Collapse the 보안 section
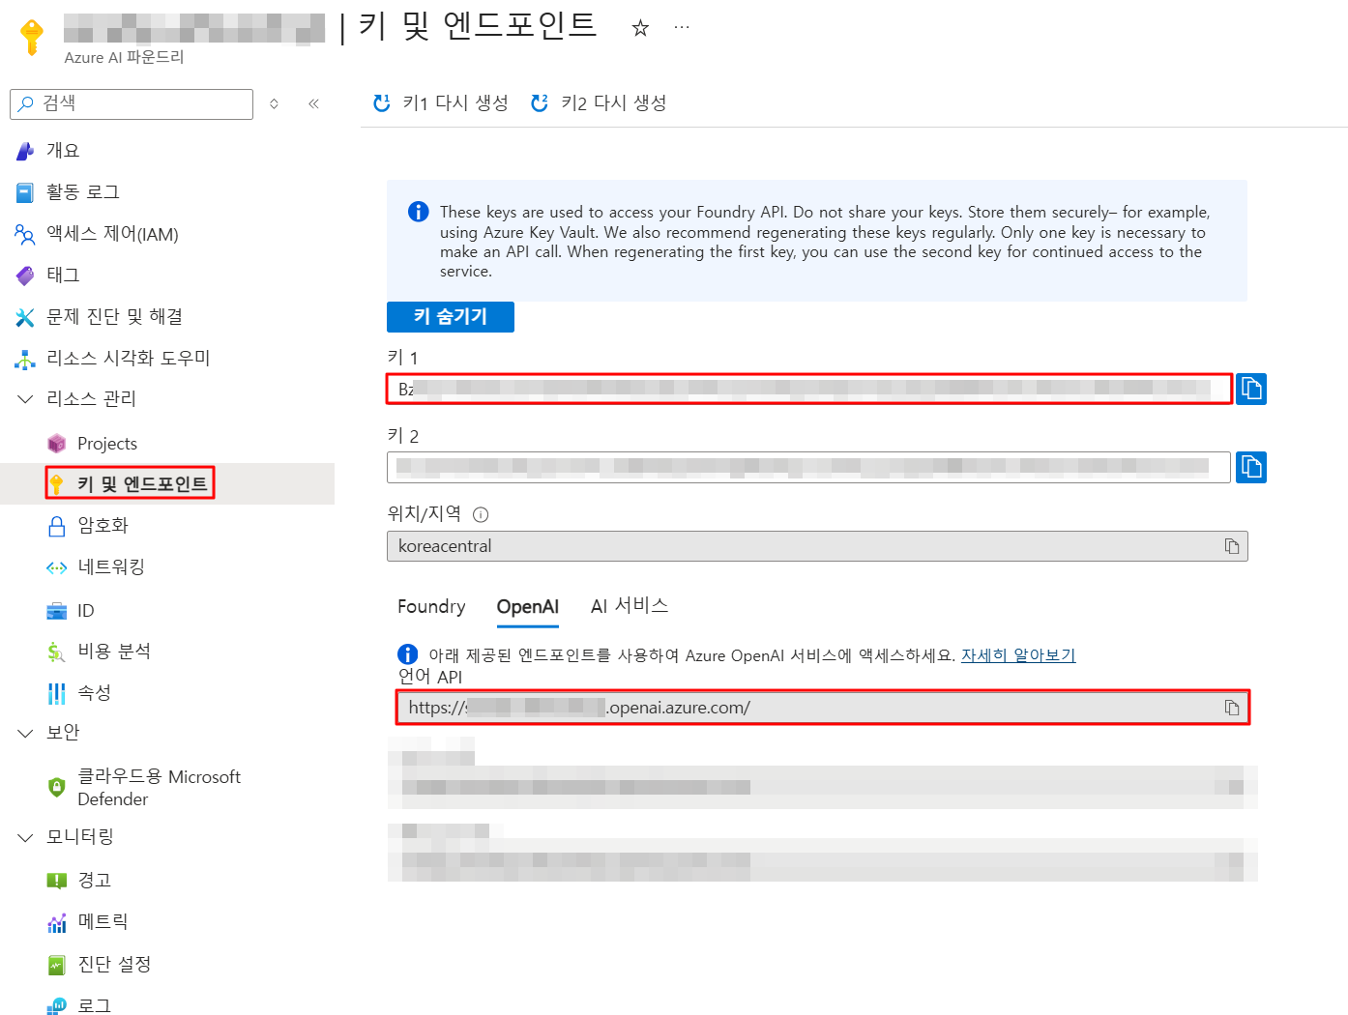Image resolution: width=1348 pixels, height=1015 pixels. pyautogui.click(x=25, y=733)
